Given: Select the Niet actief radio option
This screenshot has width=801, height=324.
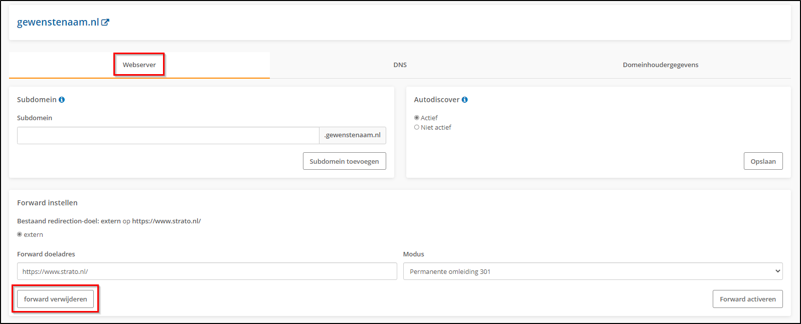Looking at the screenshot, I should [417, 127].
